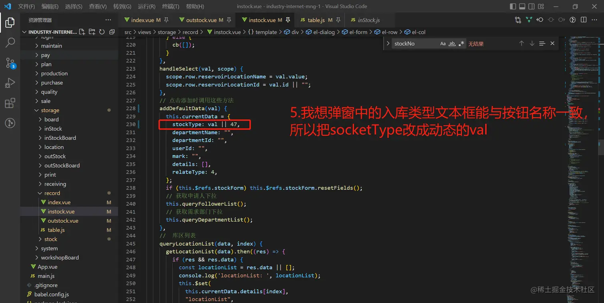The width and height of the screenshot is (604, 303).
Task: Open next revision using the right-arrow commit icon
Action: pos(561,20)
